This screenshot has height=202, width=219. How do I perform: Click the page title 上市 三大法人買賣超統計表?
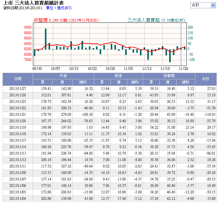pyautogui.click(x=34, y=3)
